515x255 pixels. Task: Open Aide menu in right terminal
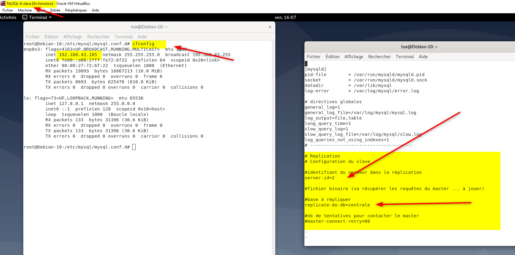(423, 57)
